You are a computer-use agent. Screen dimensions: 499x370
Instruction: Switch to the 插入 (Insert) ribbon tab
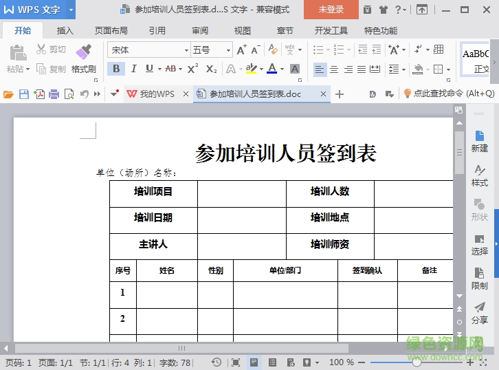coord(65,31)
